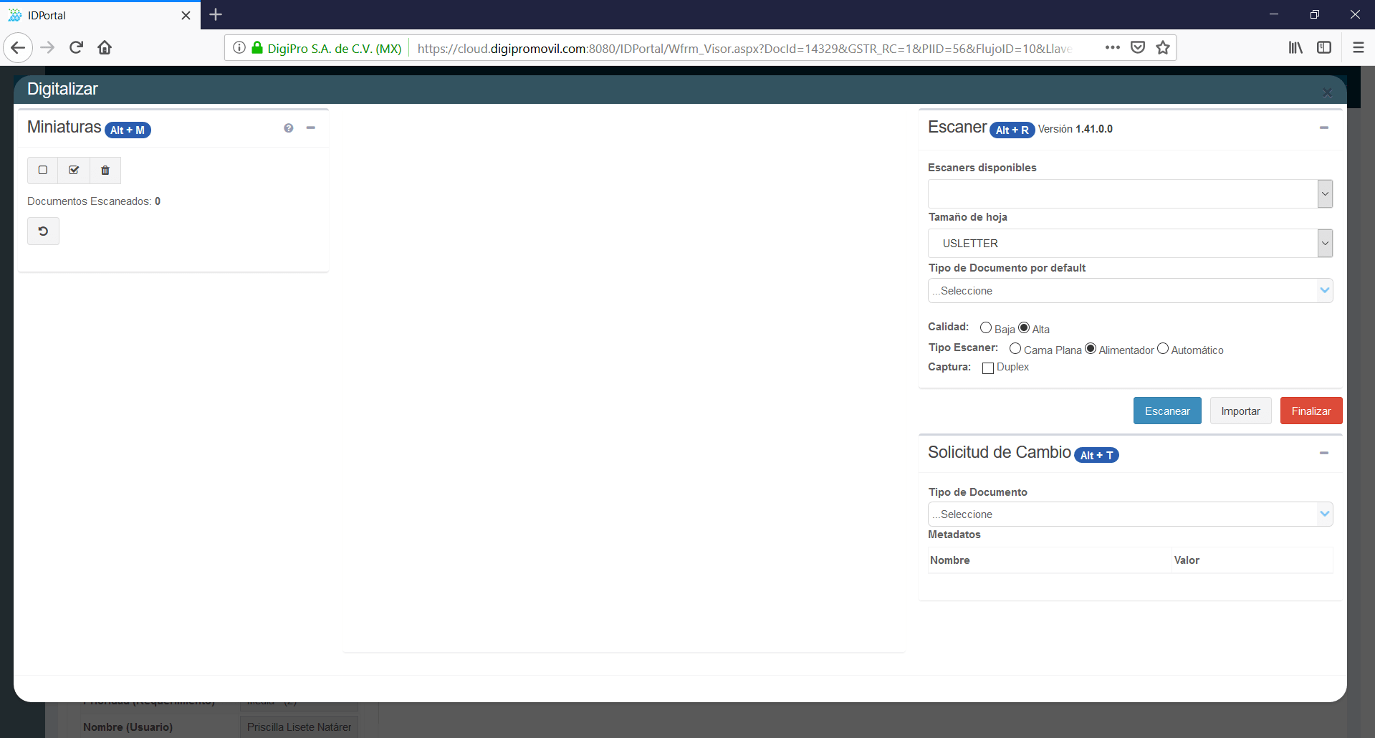Viewport: 1375px width, 738px height.
Task: Reload the page with browser refresh icon
Action: (76, 48)
